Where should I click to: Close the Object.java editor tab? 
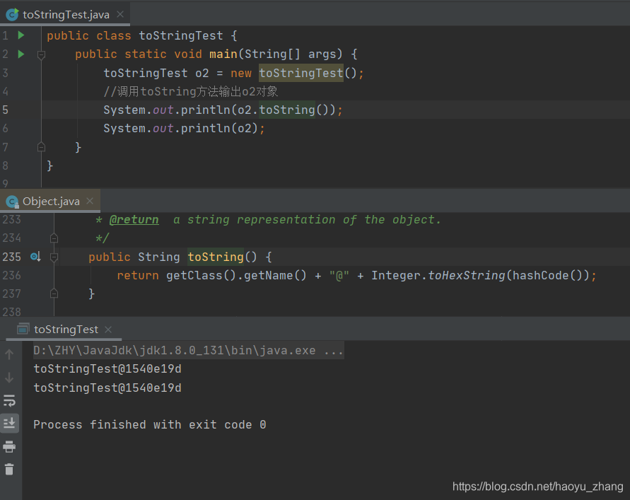click(x=90, y=201)
